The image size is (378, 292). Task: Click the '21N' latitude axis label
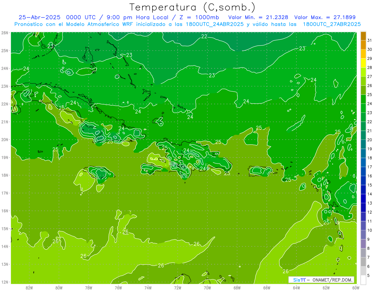5,122
